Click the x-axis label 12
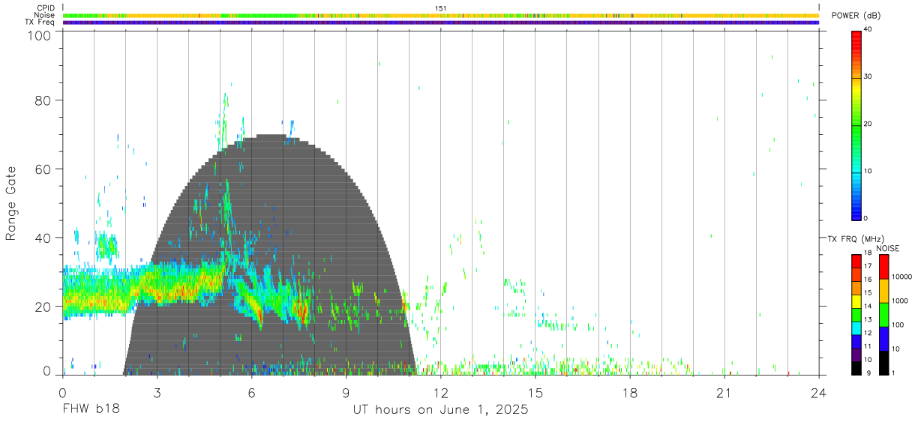The width and height of the screenshot is (921, 425). coord(440,393)
